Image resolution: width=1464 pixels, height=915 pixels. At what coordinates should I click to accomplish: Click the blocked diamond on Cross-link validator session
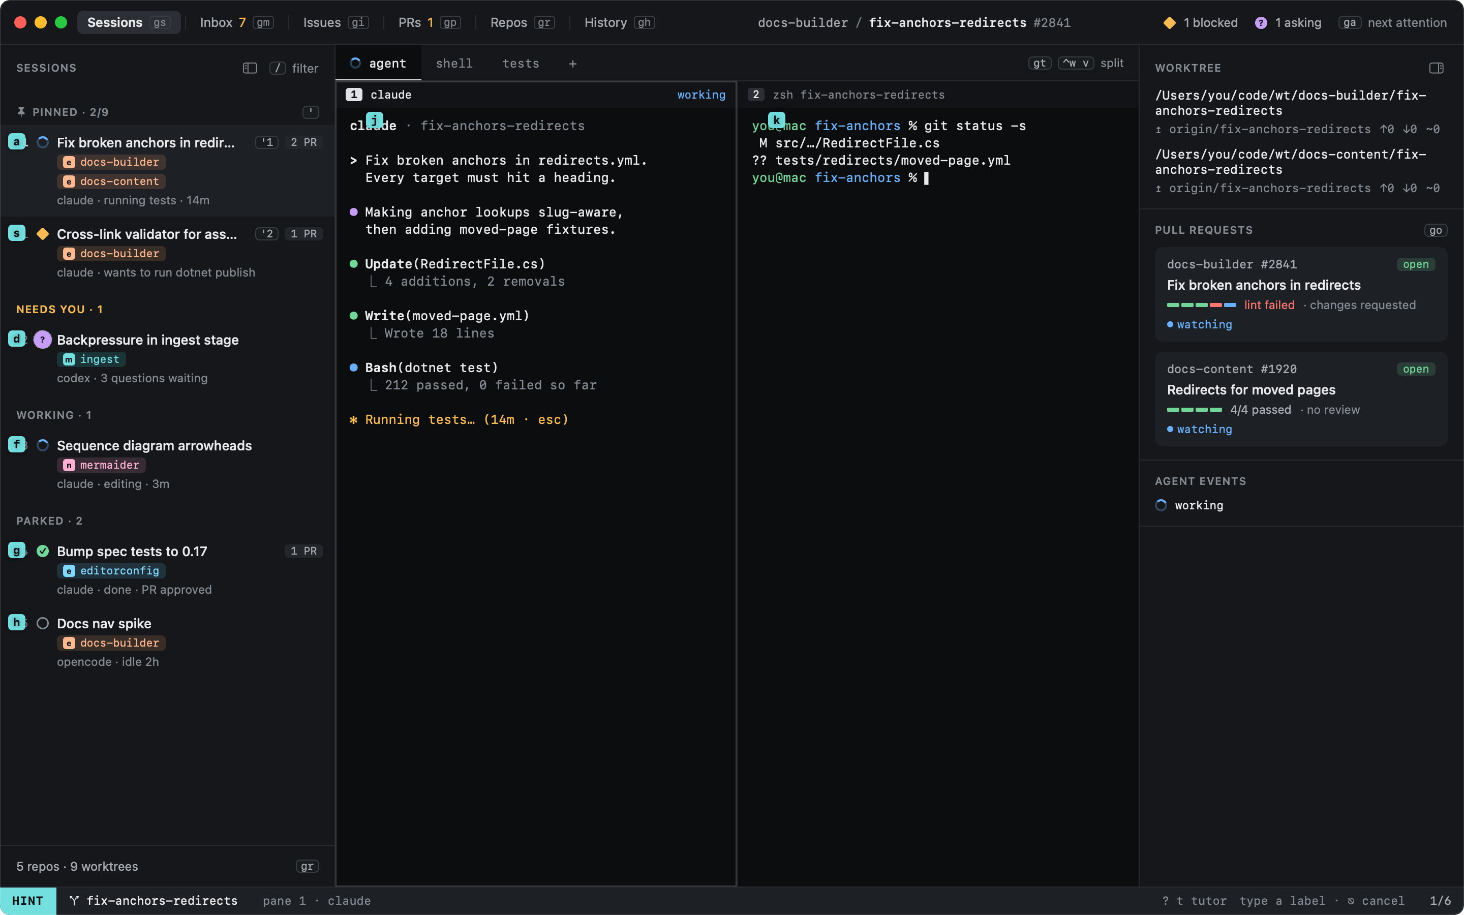(42, 234)
